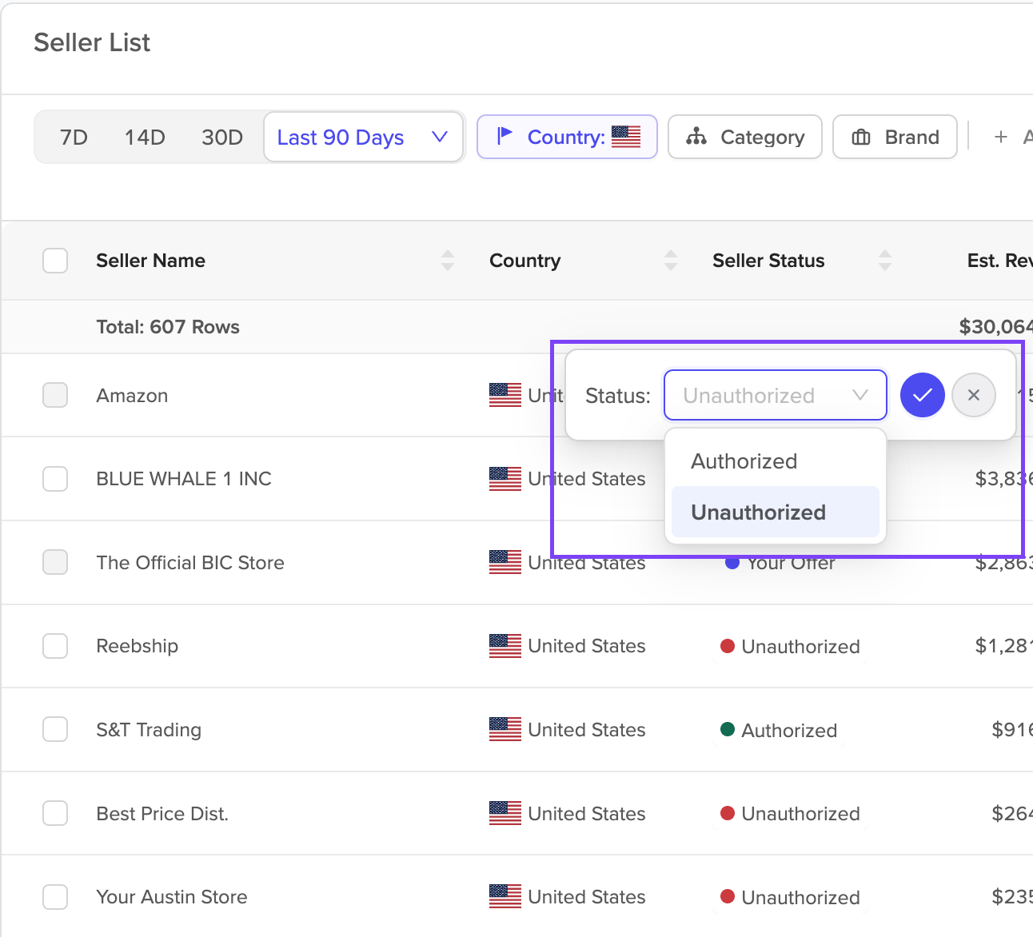Open the Best Price Dist. seller

[162, 814]
